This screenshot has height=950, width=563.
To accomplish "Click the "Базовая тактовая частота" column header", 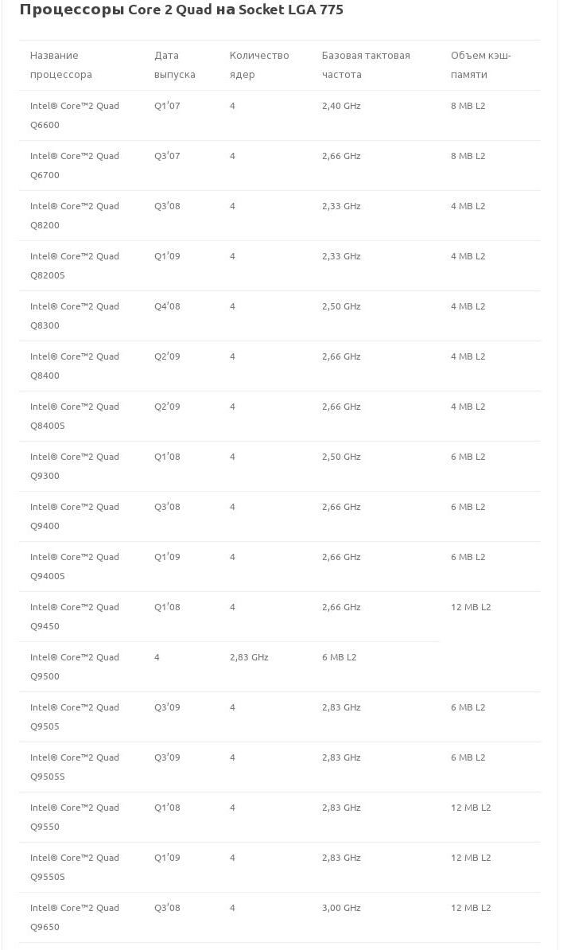I will 366,65.
